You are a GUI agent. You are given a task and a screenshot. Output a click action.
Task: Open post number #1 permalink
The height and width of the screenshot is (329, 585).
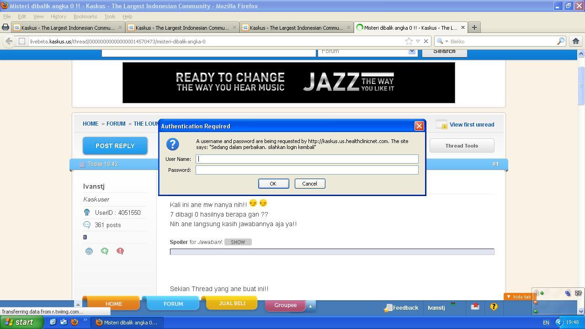(x=495, y=164)
